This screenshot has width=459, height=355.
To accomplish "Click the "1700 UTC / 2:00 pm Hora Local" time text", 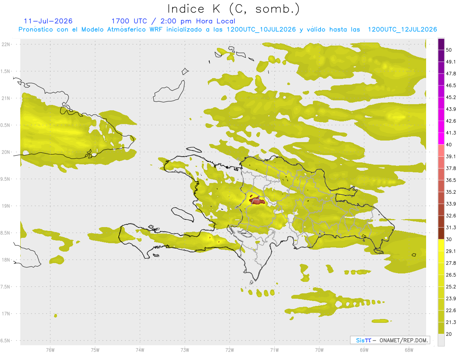I will tap(173, 21).
